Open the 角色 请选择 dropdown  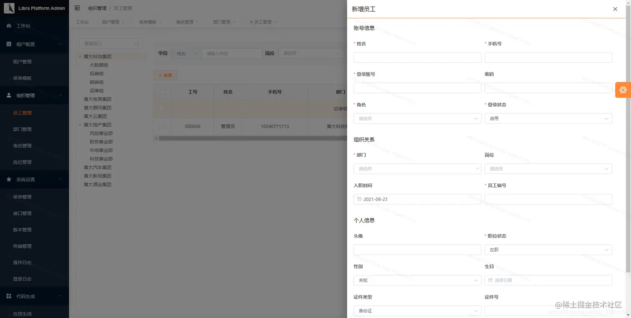click(417, 118)
